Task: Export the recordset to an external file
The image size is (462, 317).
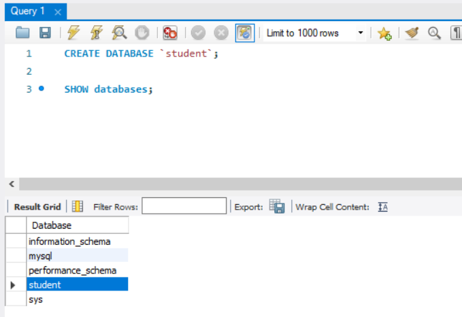Action: point(276,206)
